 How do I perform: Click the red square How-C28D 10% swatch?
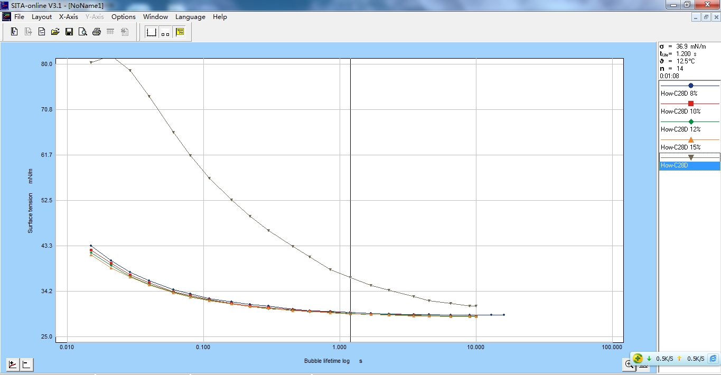pyautogui.click(x=691, y=104)
